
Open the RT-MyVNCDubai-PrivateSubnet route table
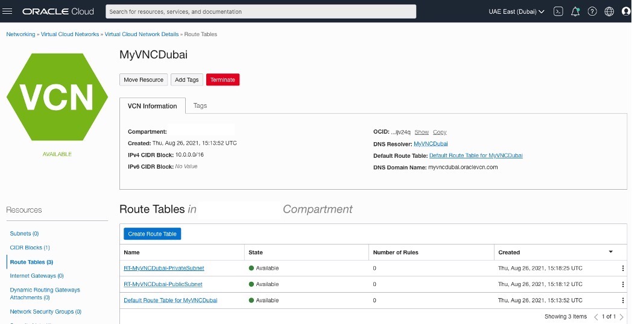click(x=164, y=268)
